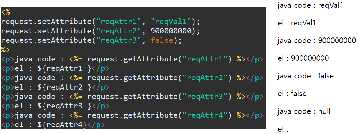
Task: Click getAttribute("reqAttr3") expression line
Action: point(132,97)
